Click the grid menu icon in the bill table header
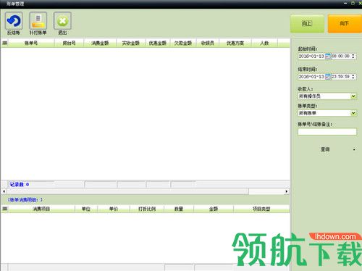Image resolution: width=362 pixels, height=271 pixels. pyautogui.click(x=4, y=43)
